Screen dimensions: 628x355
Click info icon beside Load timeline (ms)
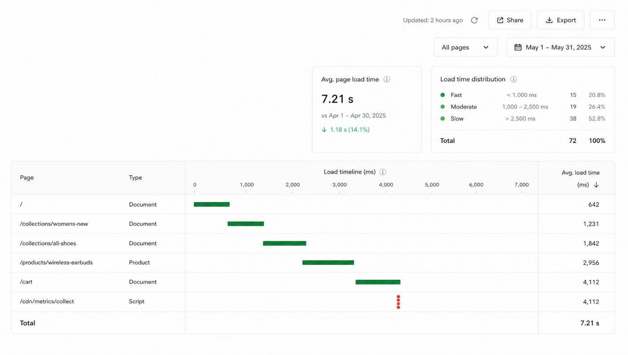click(x=383, y=172)
